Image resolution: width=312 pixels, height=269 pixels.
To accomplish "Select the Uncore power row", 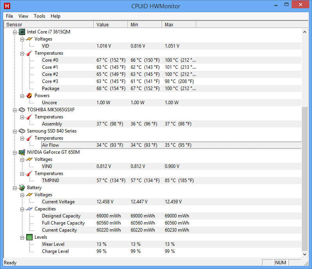I will click(x=171, y=103).
